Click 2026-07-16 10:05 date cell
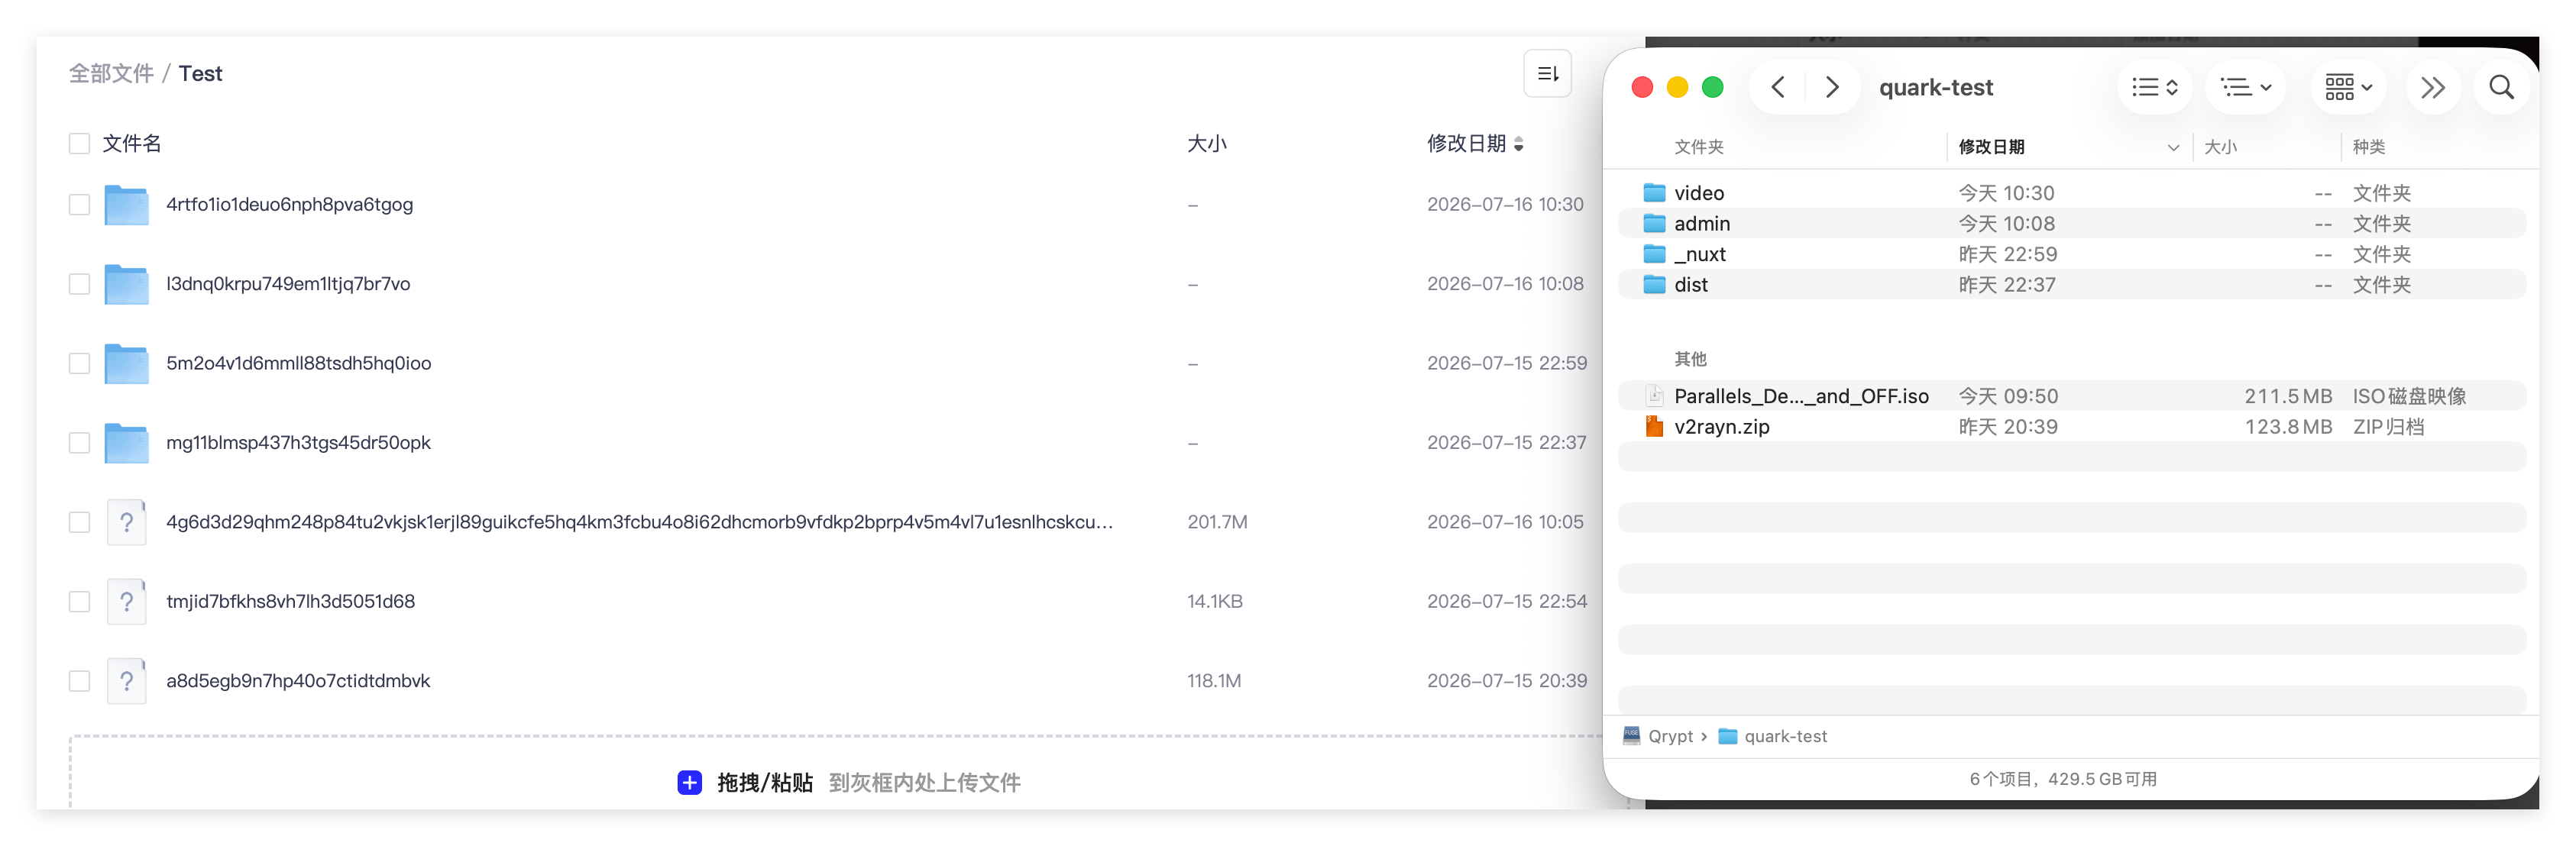 coord(1505,522)
